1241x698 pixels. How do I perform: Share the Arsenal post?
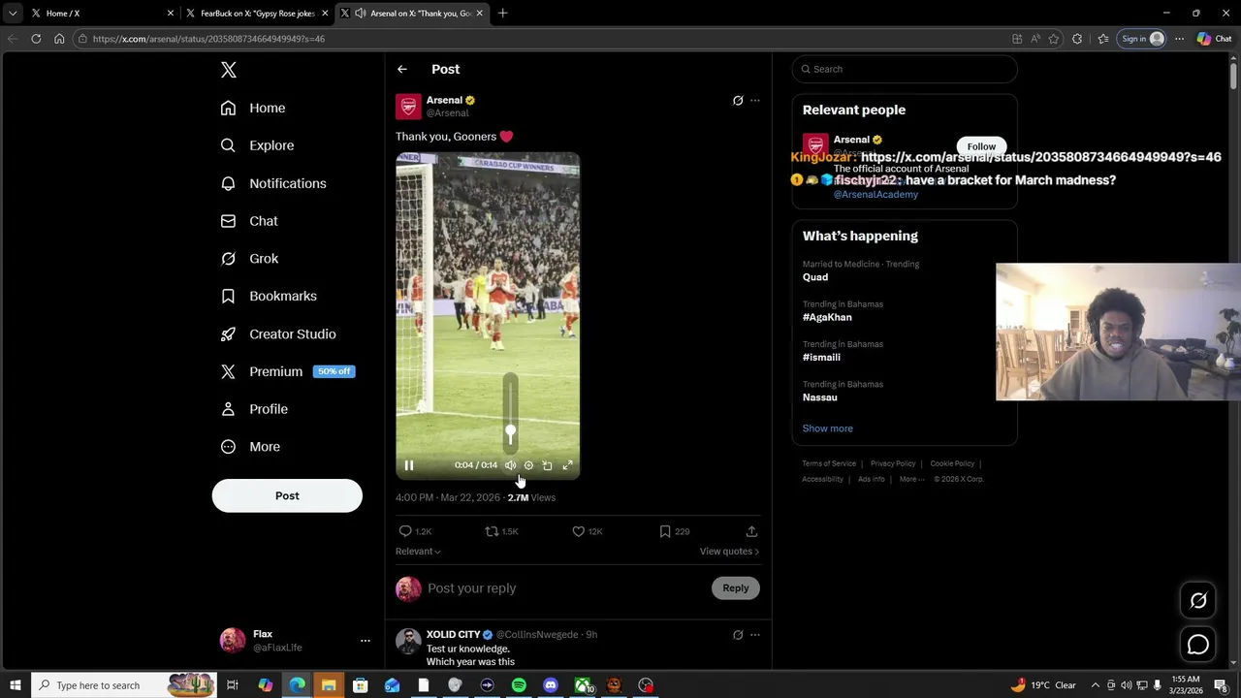coord(751,531)
